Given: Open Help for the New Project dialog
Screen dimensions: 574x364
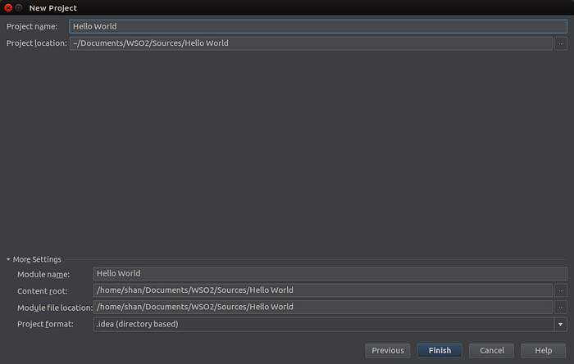Looking at the screenshot, I should pos(543,350).
